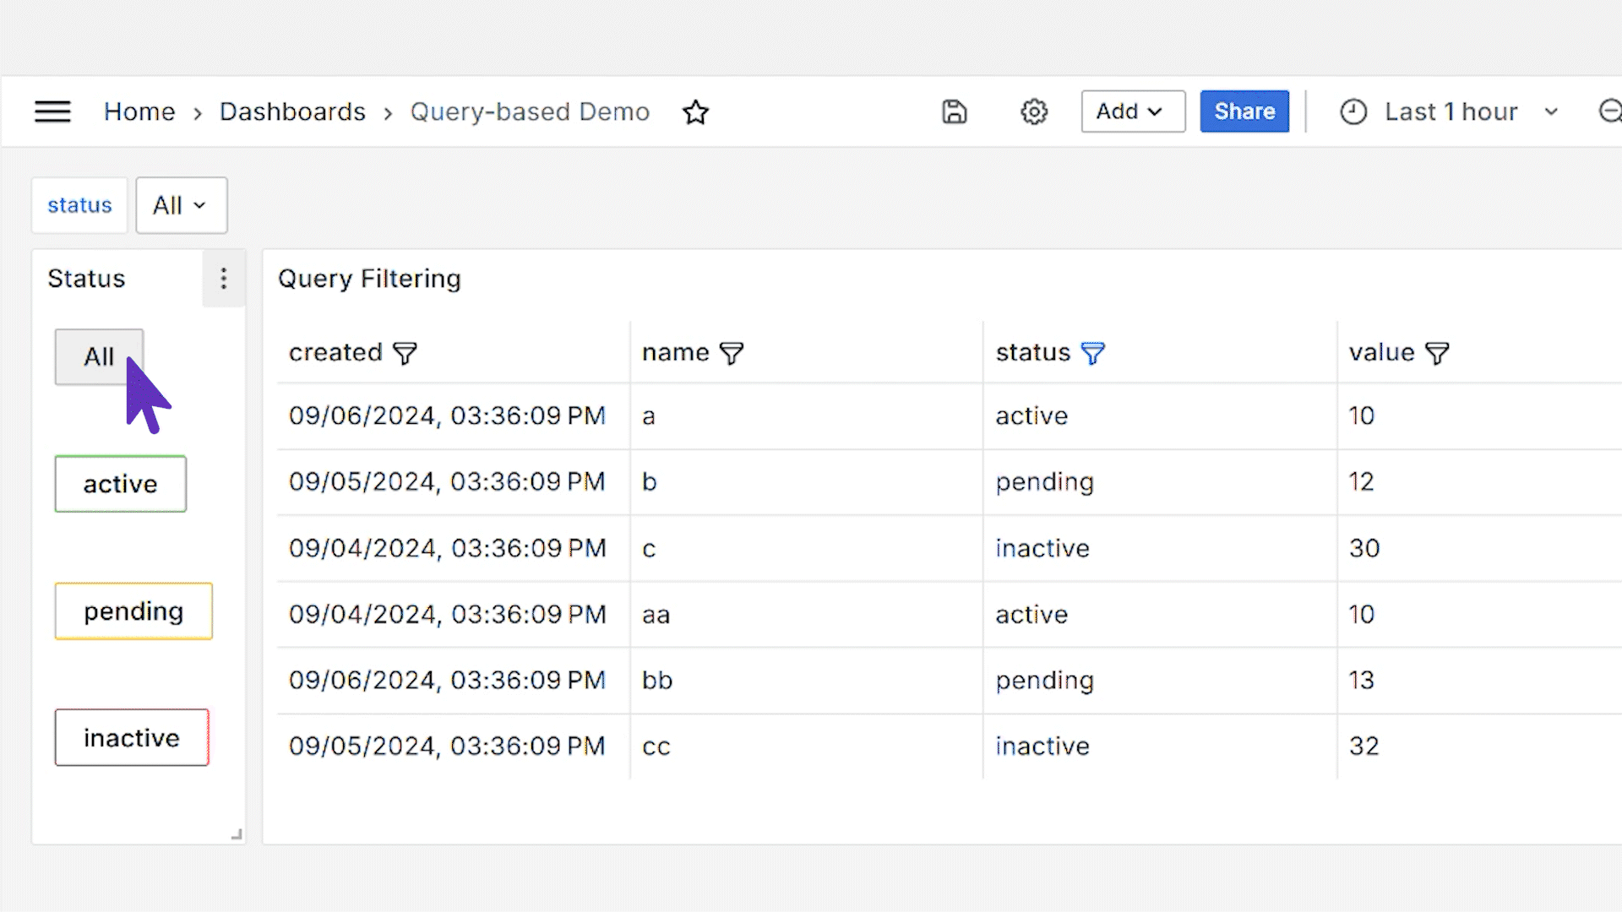The width and height of the screenshot is (1622, 912).
Task: Select the inactive status filter button
Action: point(132,737)
